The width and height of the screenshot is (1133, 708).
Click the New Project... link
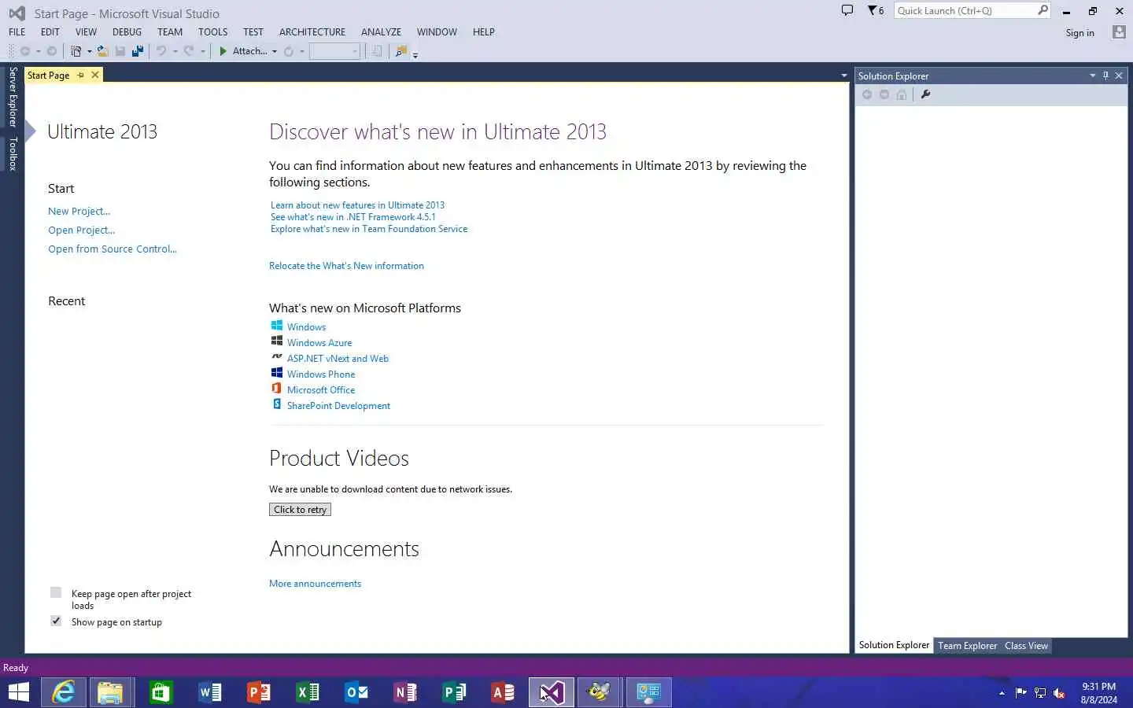pos(79,211)
